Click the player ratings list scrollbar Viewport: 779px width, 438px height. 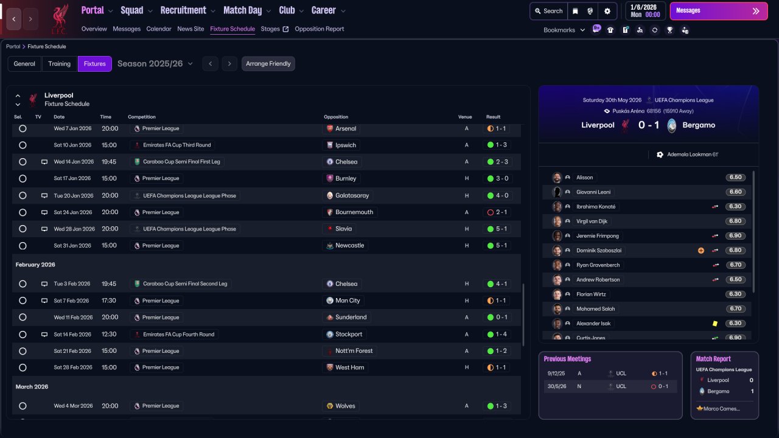tap(753, 231)
